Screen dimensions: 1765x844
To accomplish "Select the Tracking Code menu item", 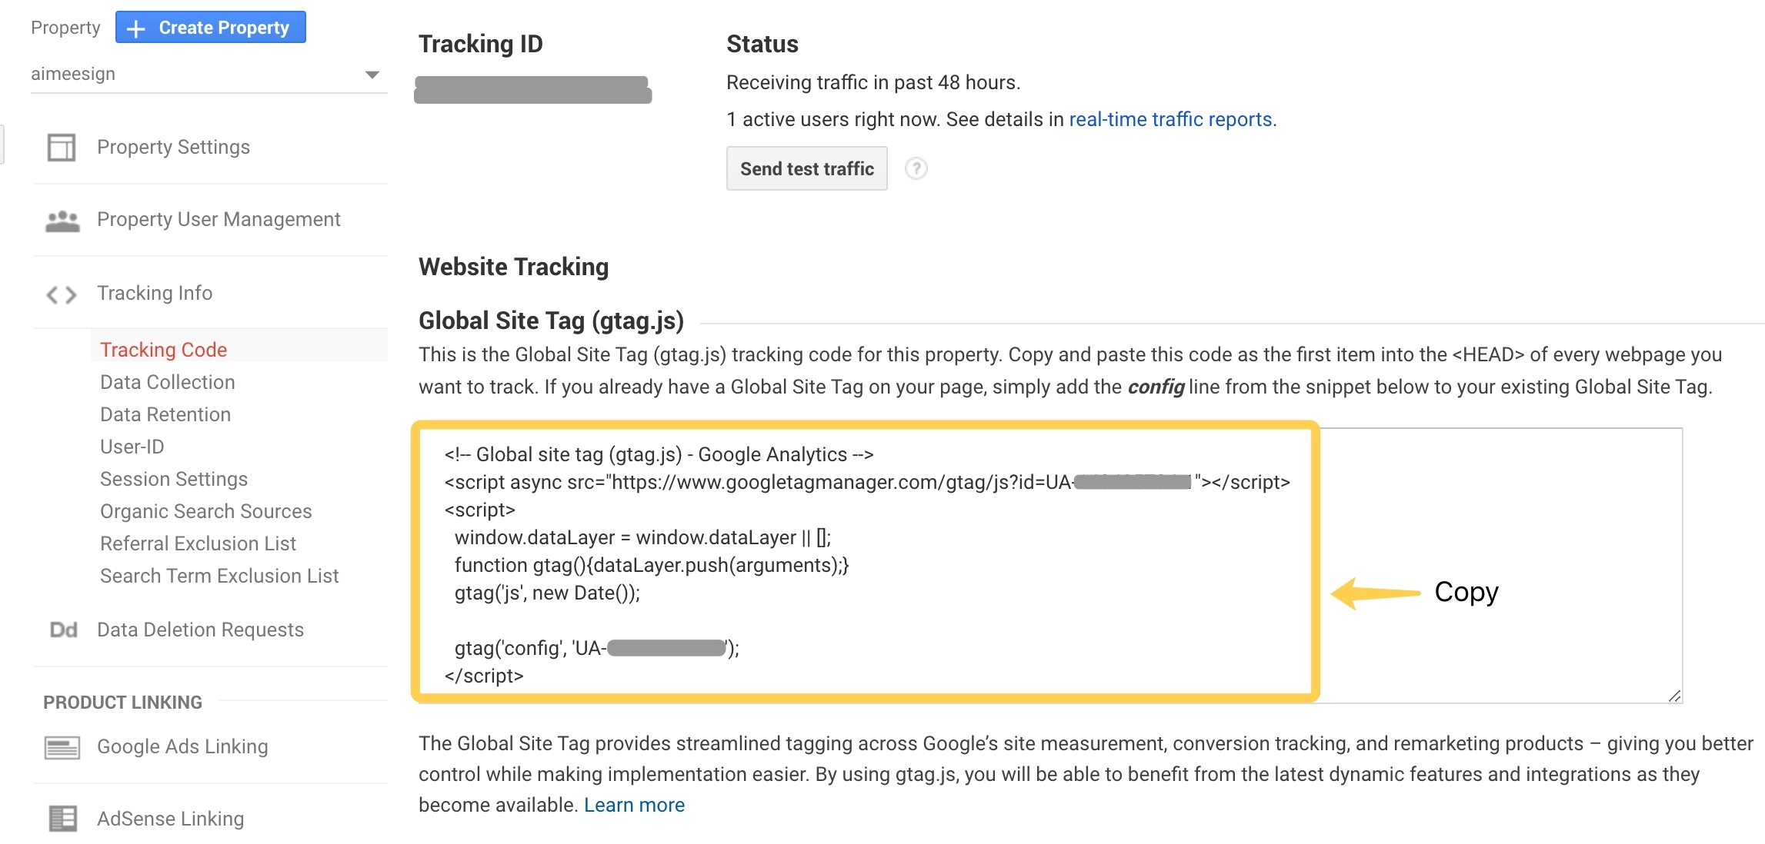I will [x=163, y=350].
